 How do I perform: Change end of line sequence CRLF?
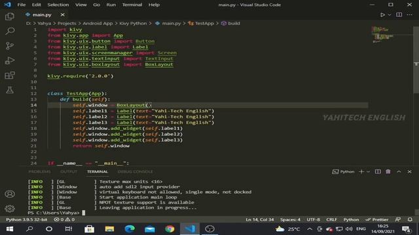(332, 219)
